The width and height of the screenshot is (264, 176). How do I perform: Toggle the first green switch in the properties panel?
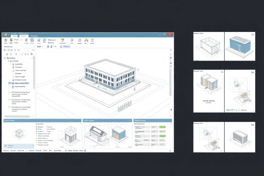point(162,127)
